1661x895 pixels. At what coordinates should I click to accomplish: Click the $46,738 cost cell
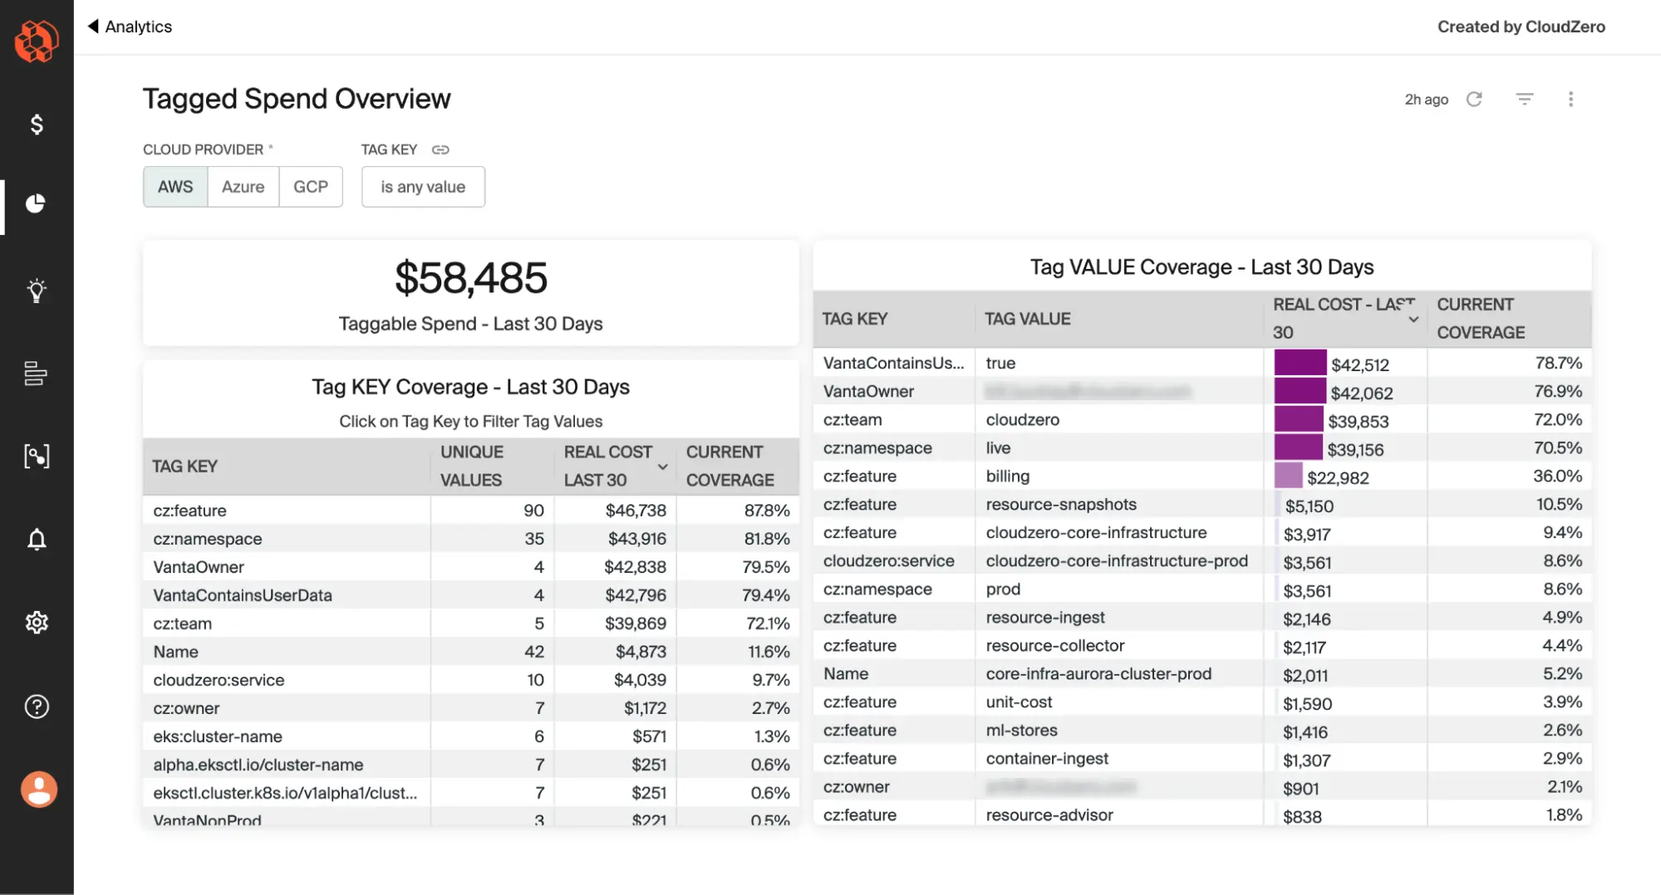coord(636,511)
